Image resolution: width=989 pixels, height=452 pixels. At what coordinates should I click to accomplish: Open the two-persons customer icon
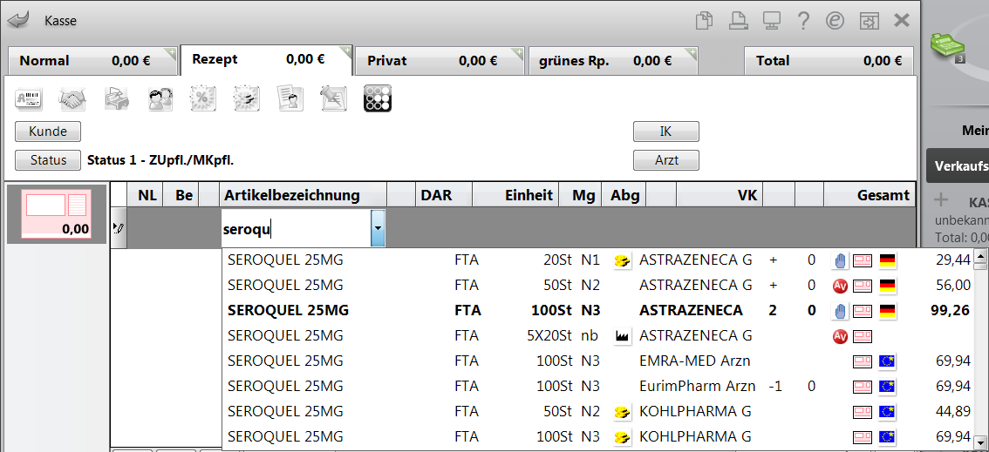point(160,98)
